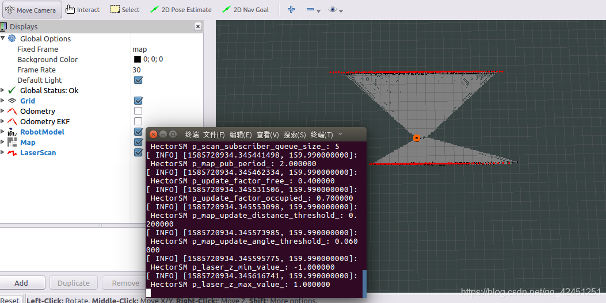Click the RobotModel robot icon
The height and width of the screenshot is (303, 606).
point(12,132)
